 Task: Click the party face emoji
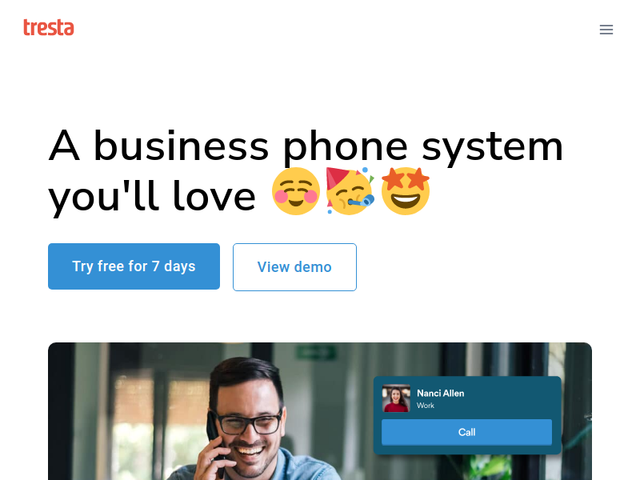350,191
